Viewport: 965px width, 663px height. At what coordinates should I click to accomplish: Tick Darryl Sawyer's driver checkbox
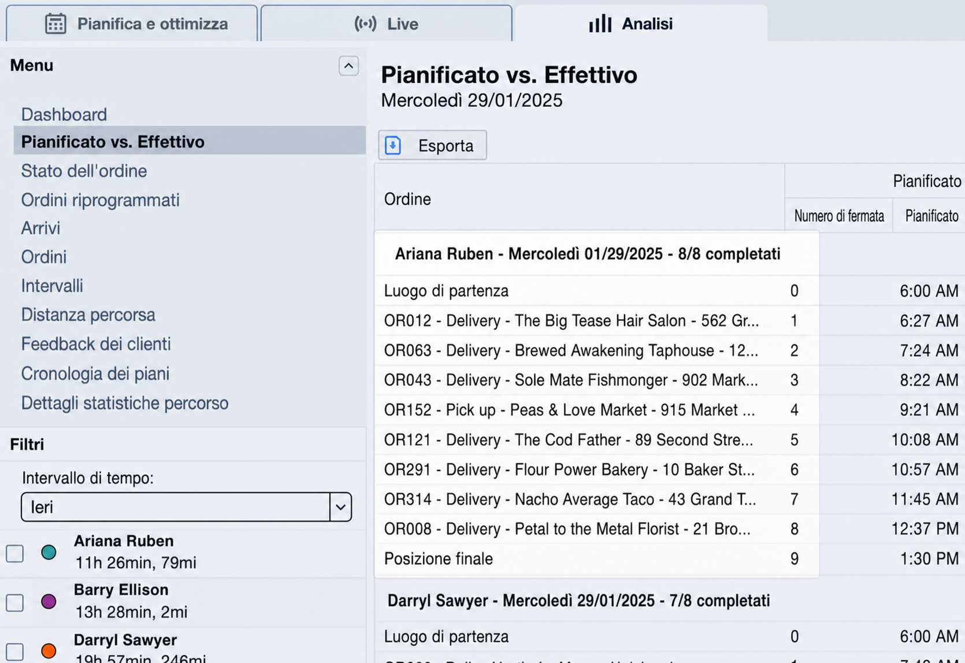[15, 652]
